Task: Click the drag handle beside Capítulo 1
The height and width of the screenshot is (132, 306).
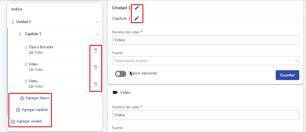Action: (x=20, y=34)
